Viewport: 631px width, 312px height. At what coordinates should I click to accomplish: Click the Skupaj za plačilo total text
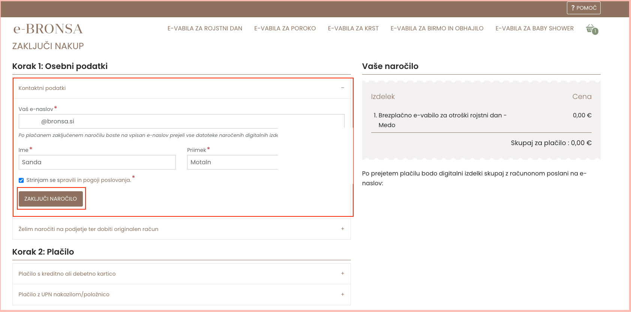point(551,143)
